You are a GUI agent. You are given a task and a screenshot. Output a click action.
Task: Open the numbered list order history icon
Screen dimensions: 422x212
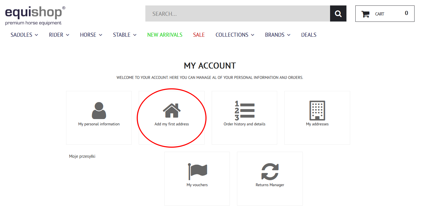pos(244,110)
